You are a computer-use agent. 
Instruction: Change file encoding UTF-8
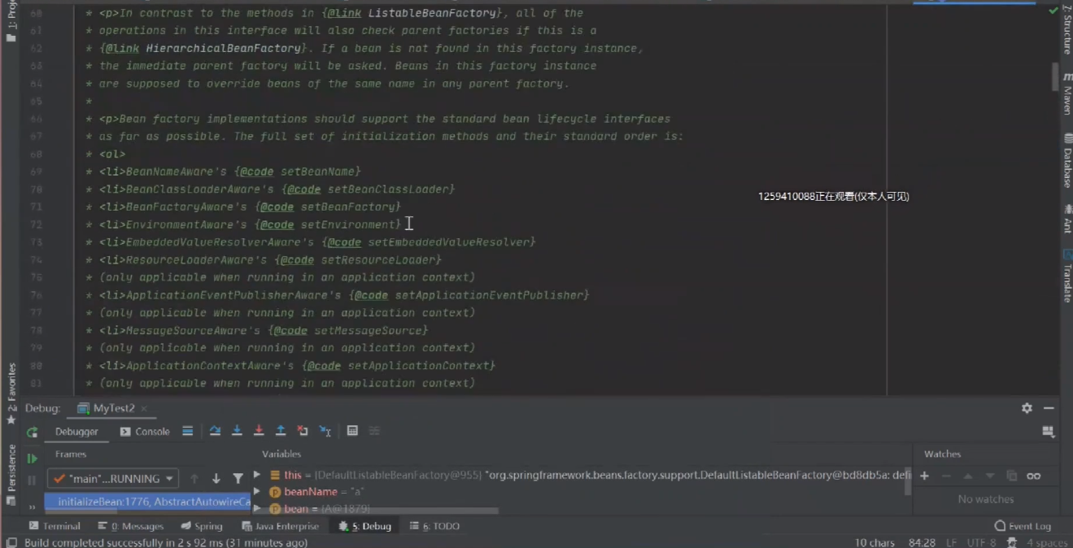[x=981, y=542]
